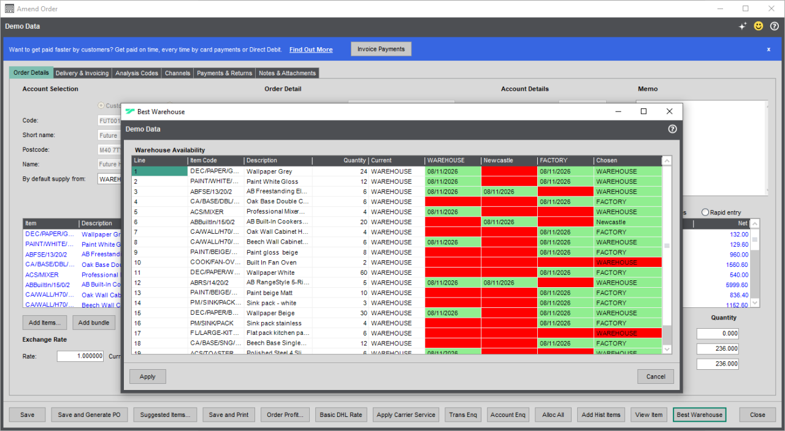This screenshot has width=785, height=431.
Task: Click Apply Carrier Service button
Action: [x=406, y=414]
